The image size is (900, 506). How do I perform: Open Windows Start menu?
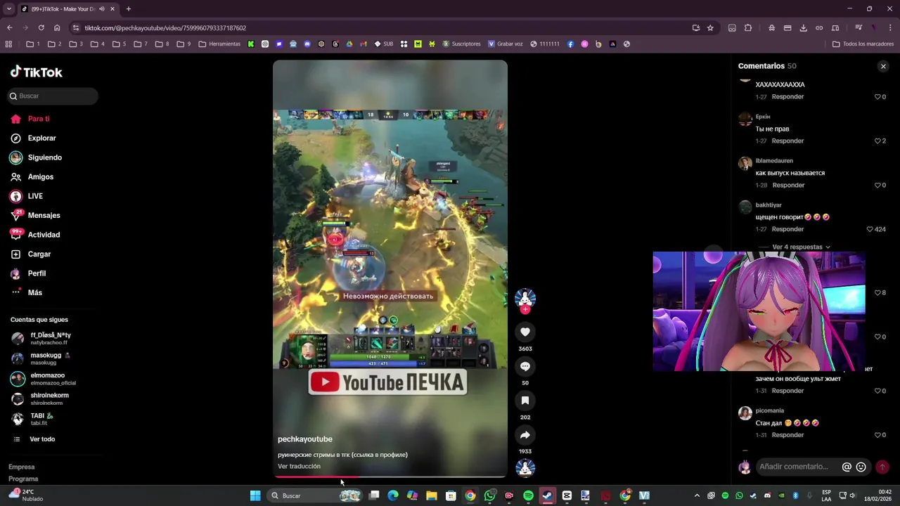255,496
